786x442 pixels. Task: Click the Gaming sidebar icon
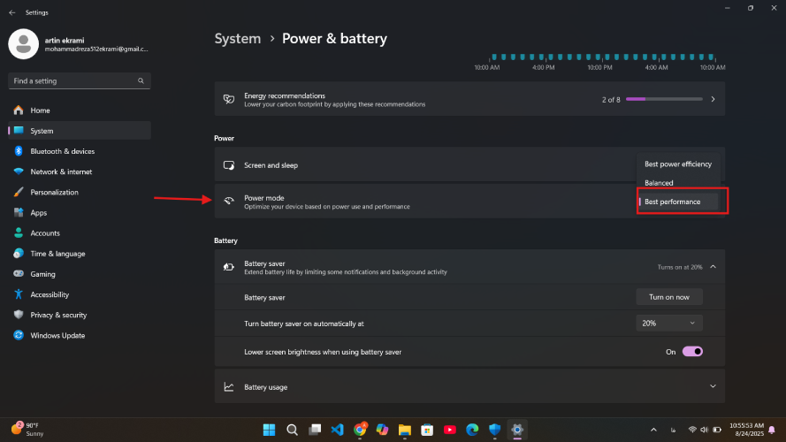pos(18,274)
